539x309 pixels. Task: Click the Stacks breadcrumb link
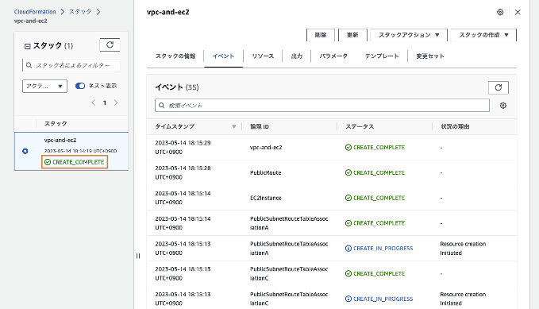(x=80, y=12)
